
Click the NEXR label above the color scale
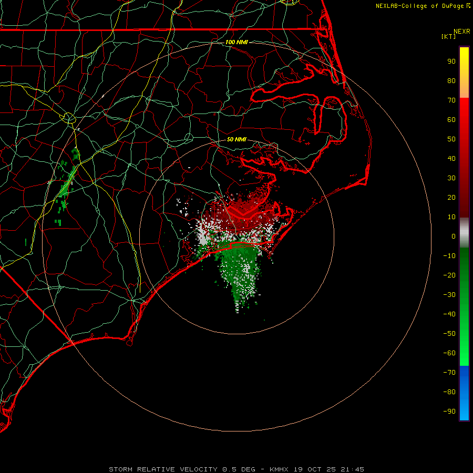[462, 32]
